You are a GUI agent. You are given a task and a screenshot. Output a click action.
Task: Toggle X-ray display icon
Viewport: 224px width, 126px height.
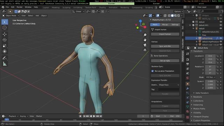click(x=165, y=15)
